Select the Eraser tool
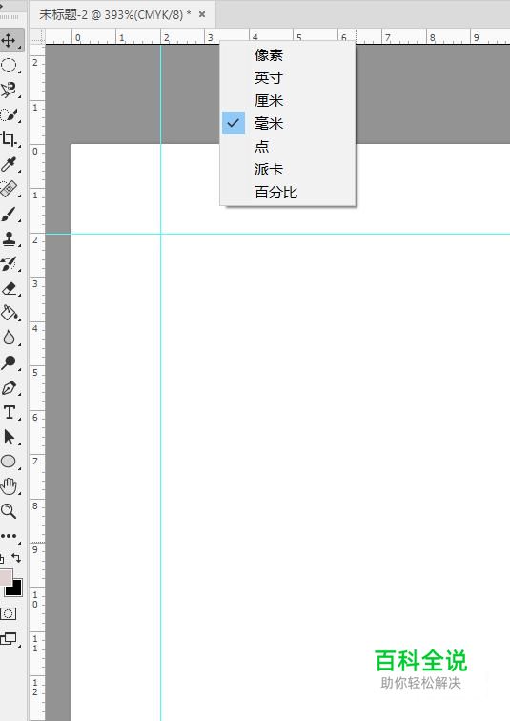 click(10, 288)
